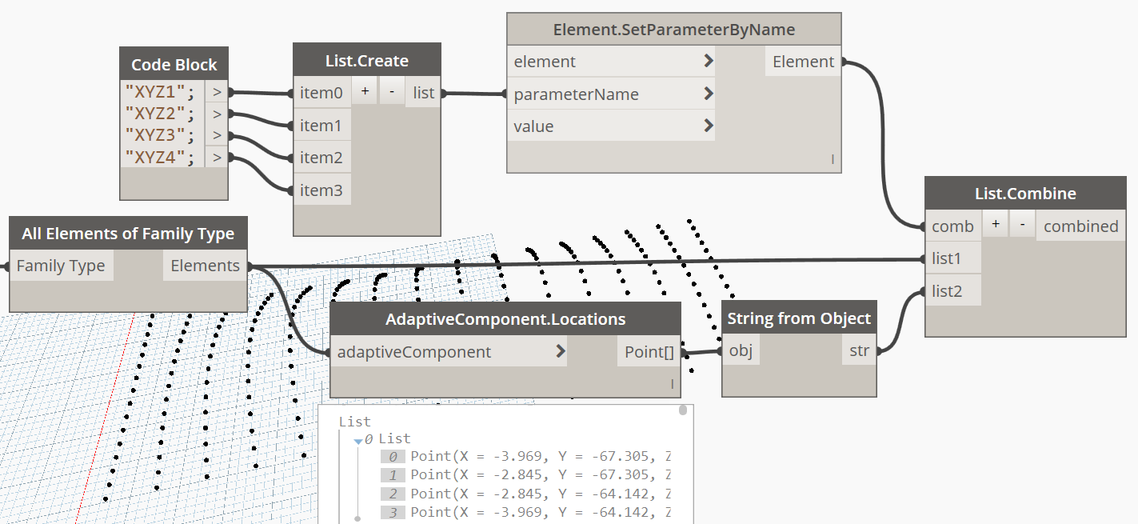Select the item2 input port on List.Create
The image size is (1138, 524).
pos(321,158)
